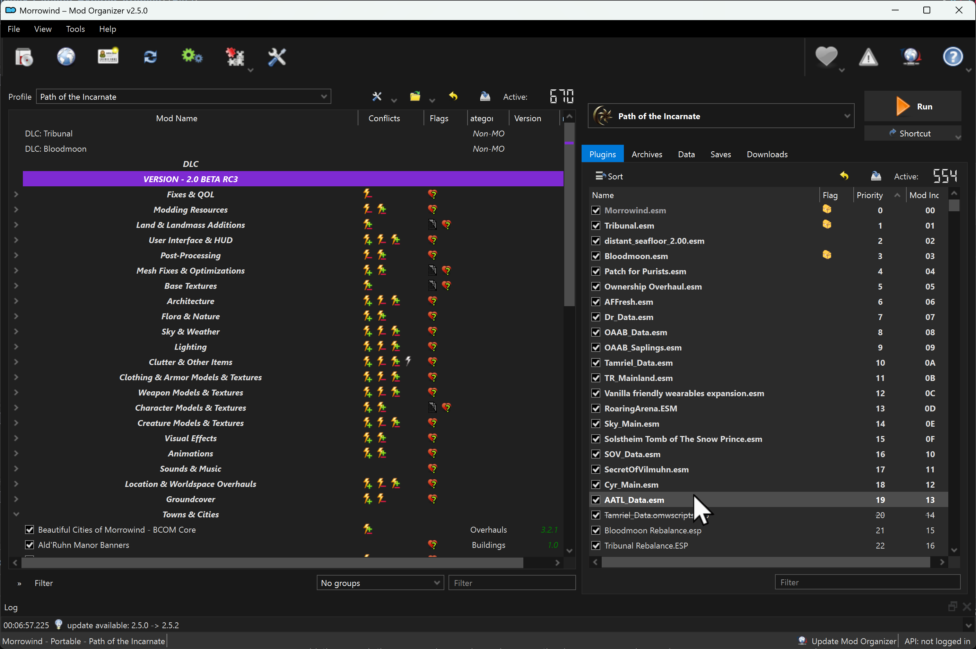
Task: Switch to the Downloads tab
Action: (x=767, y=154)
